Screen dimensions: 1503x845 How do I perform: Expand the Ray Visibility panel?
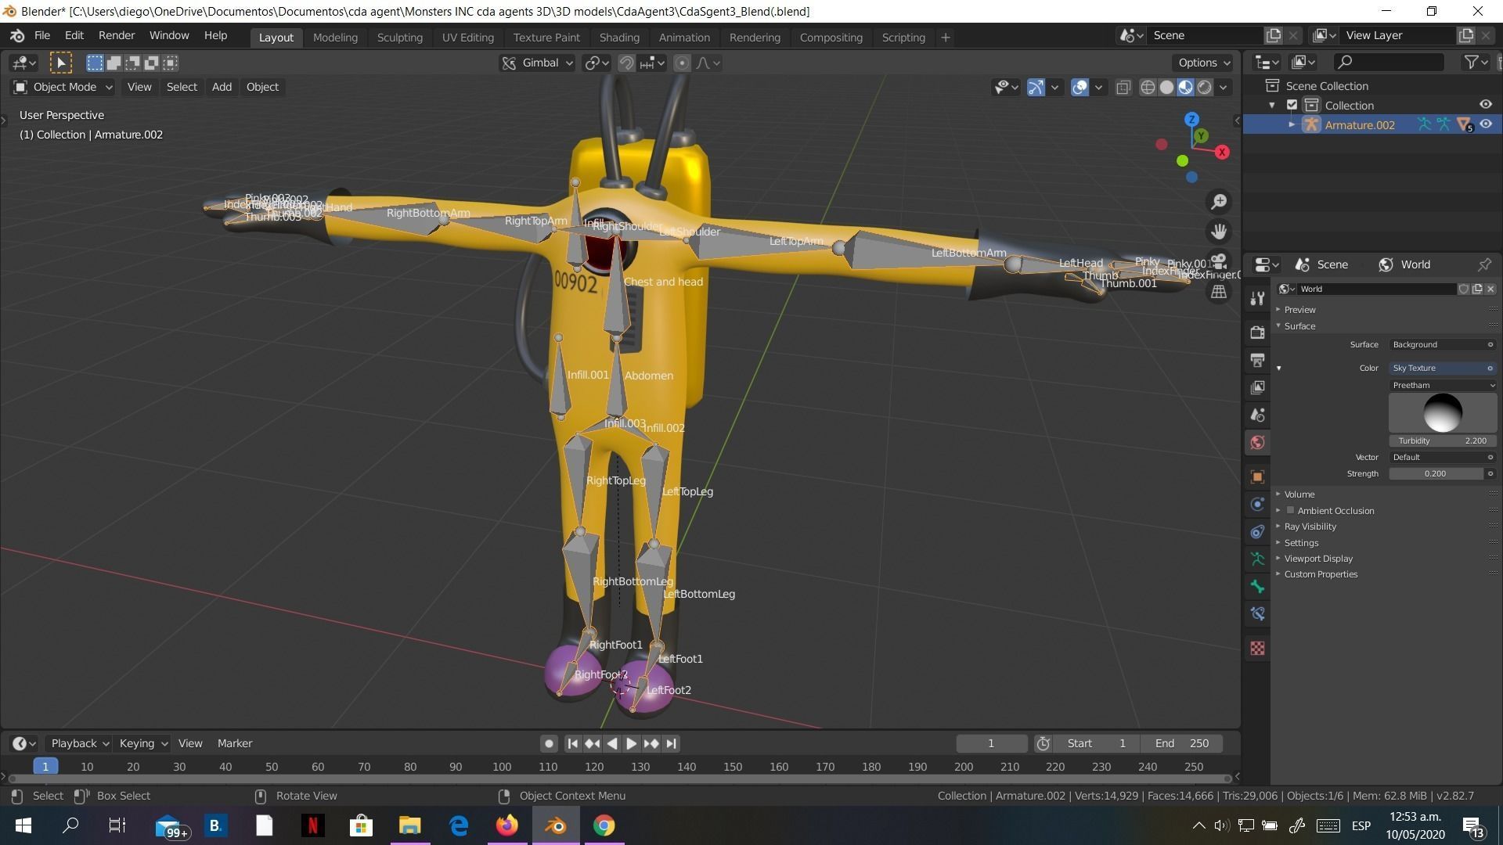[1310, 527]
